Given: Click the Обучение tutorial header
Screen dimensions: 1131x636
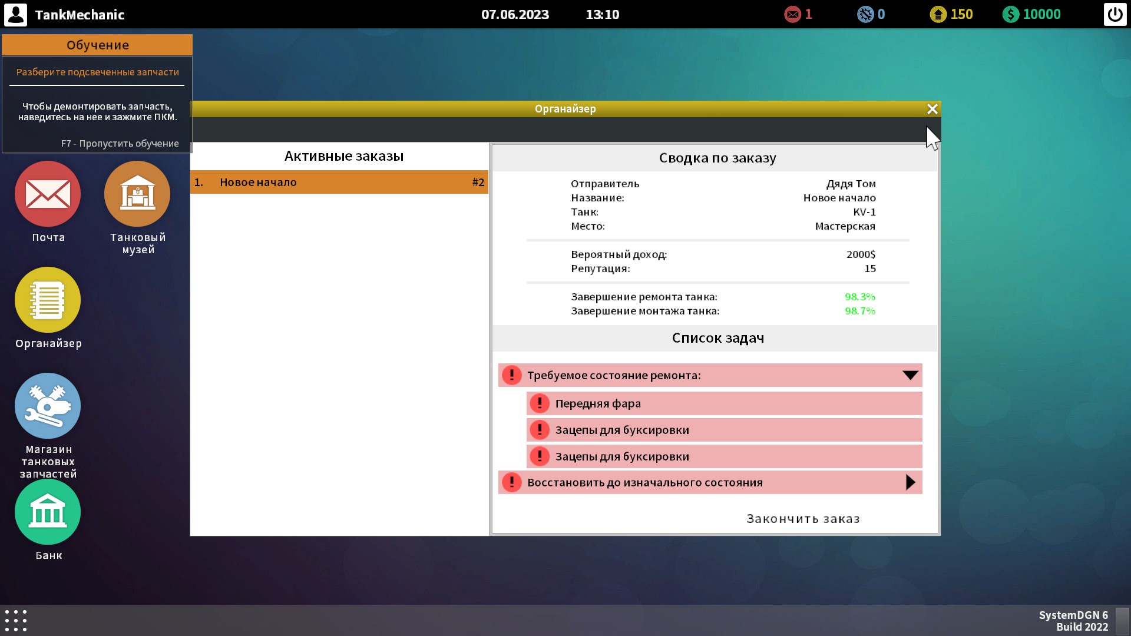Looking at the screenshot, I should [x=97, y=45].
